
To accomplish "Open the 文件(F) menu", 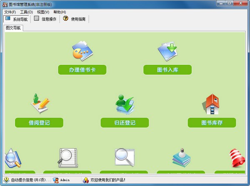I will (x=10, y=12).
